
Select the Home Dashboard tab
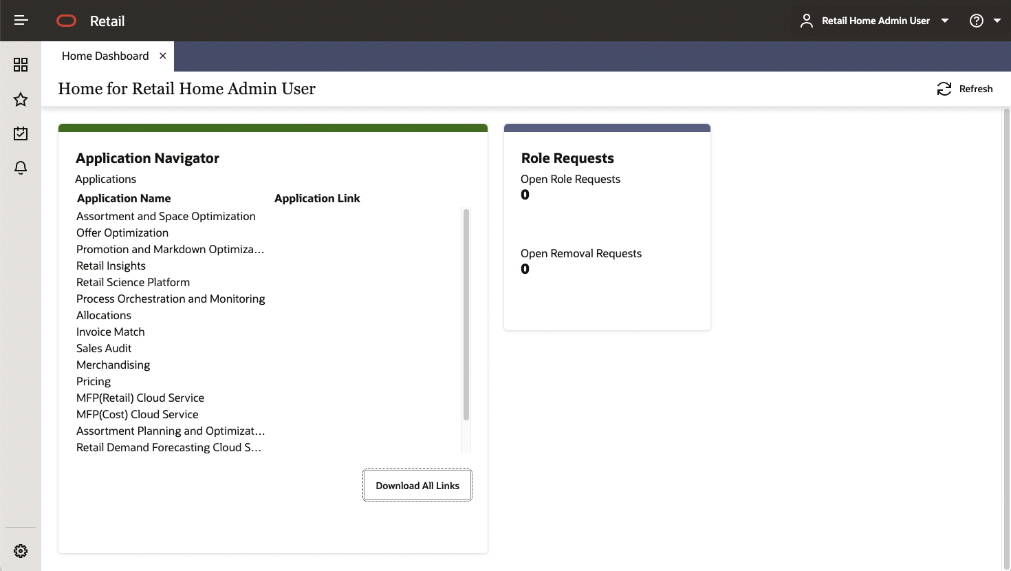105,56
